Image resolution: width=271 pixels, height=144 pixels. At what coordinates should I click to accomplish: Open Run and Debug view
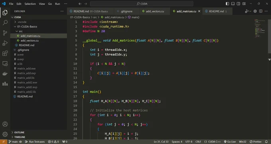pos(5,43)
